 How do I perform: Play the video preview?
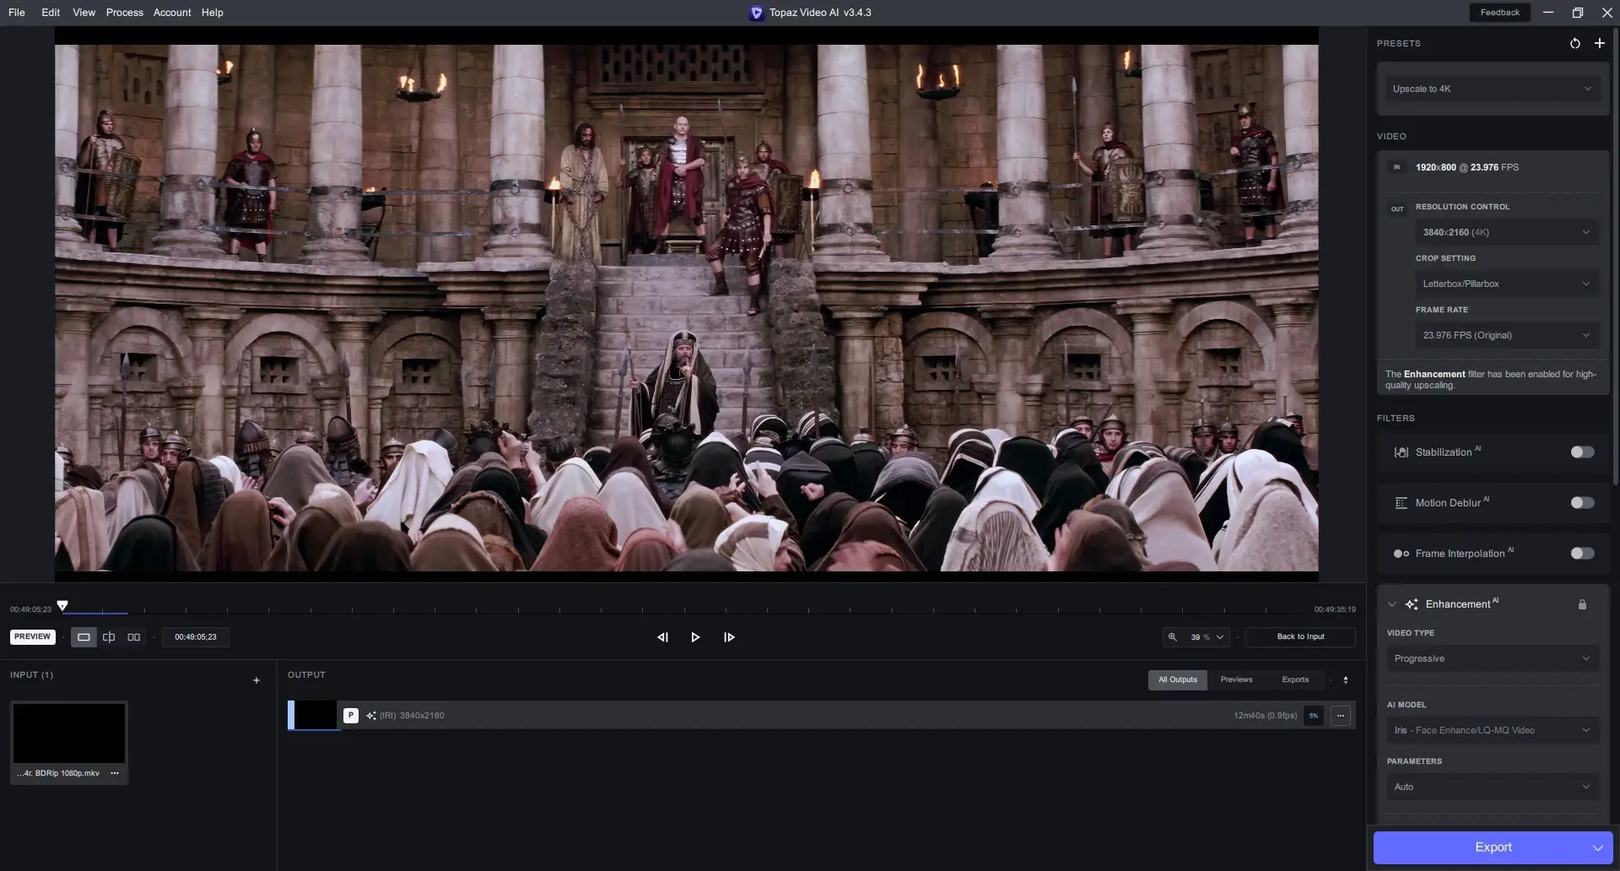tap(695, 637)
